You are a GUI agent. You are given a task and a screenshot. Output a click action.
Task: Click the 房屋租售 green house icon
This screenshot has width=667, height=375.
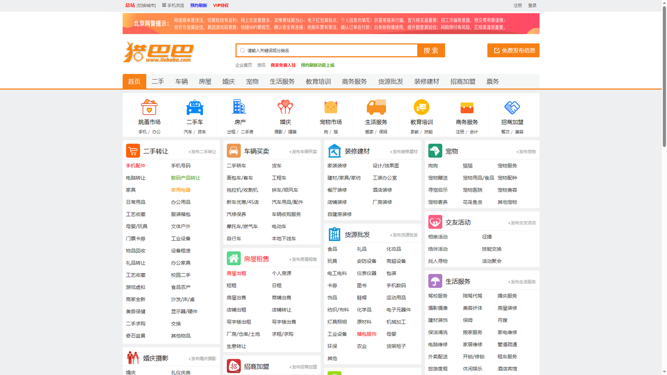pyautogui.click(x=233, y=258)
